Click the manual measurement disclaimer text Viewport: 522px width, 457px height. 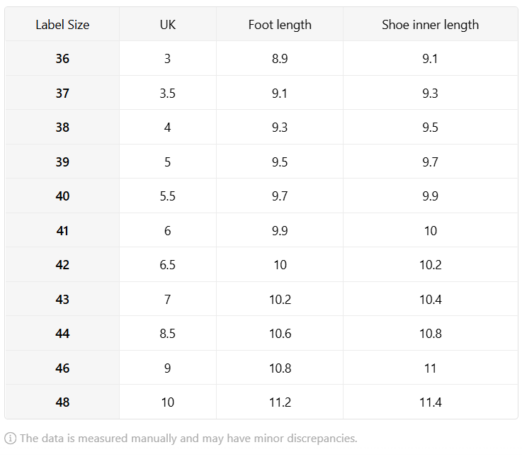(188, 439)
